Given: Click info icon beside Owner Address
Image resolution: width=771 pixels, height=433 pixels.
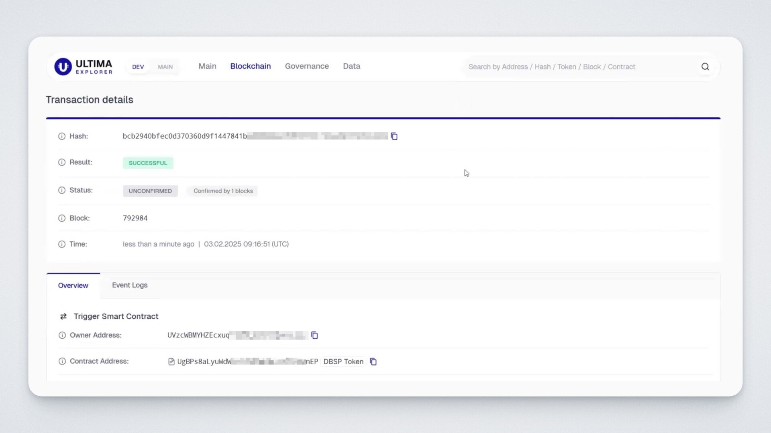Looking at the screenshot, I should pos(62,335).
